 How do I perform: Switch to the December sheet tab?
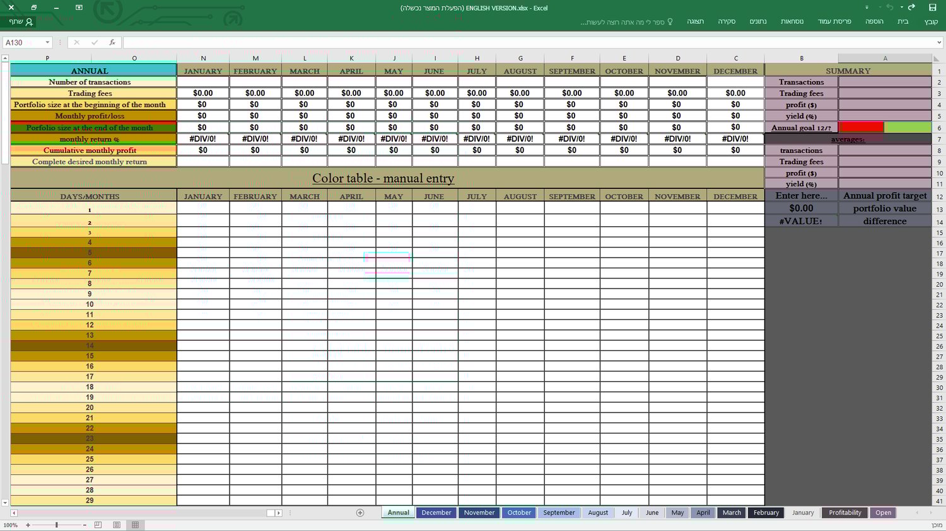click(436, 513)
